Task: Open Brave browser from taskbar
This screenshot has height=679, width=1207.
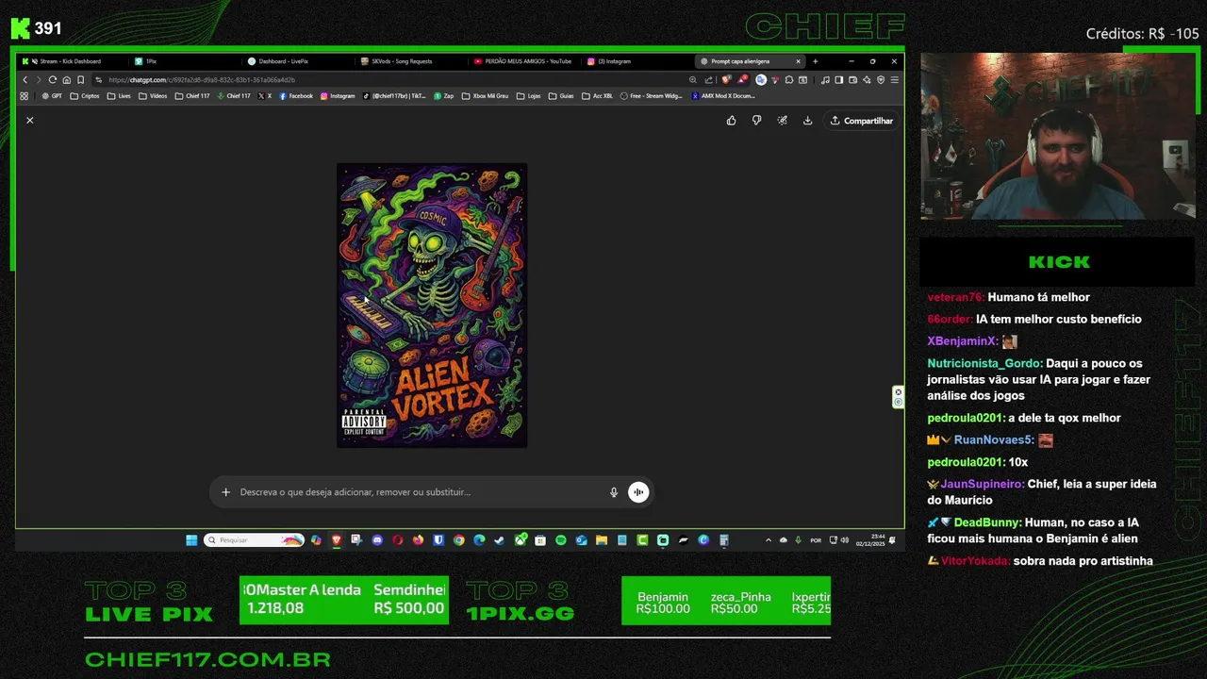Action: tap(336, 540)
